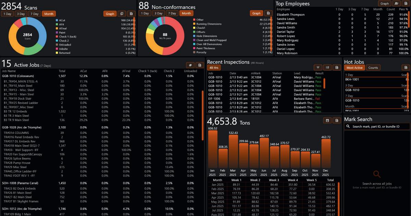Click the Active Jobs orange scrollbar thumb
The height and width of the screenshot is (216, 411).
pos(202,115)
